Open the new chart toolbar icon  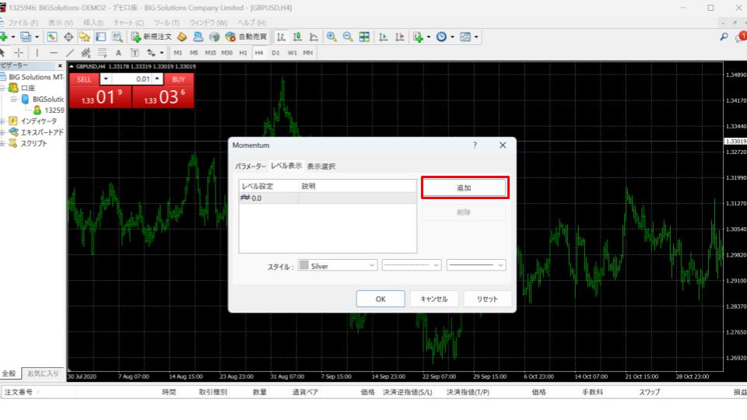click(3, 37)
